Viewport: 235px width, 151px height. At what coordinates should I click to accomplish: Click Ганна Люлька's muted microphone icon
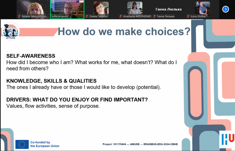(154, 16)
